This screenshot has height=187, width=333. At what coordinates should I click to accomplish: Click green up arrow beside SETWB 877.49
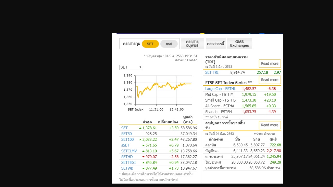click(143, 168)
